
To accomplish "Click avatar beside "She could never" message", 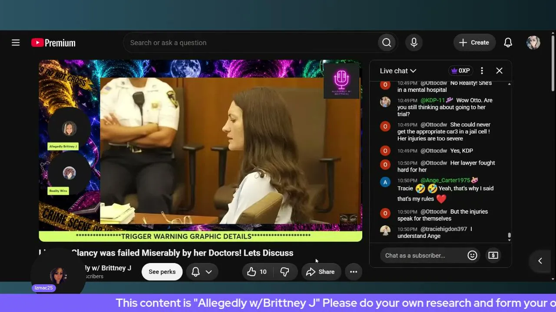I will click(x=385, y=126).
